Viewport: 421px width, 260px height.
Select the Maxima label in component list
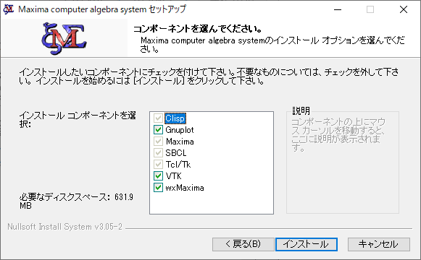[180, 142]
